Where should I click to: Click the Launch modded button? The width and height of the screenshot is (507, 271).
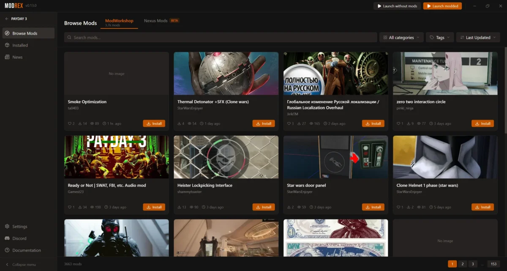(442, 6)
